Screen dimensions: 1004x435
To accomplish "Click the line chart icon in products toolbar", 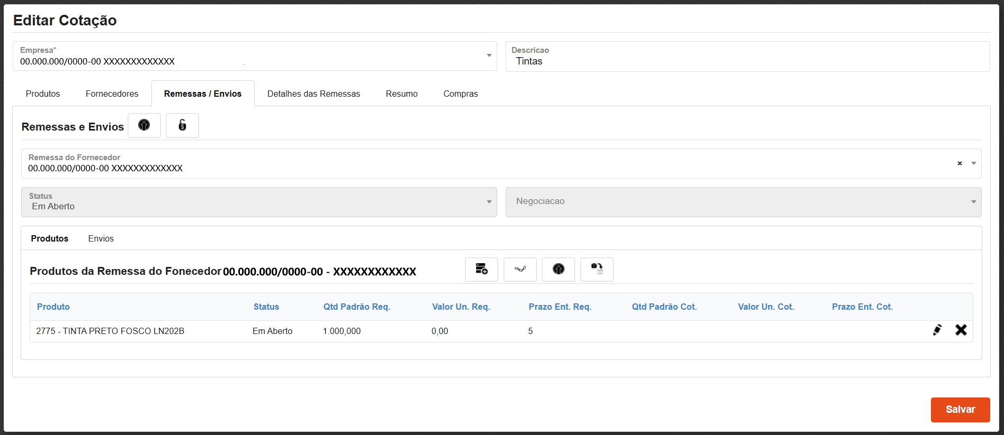I will coord(520,269).
